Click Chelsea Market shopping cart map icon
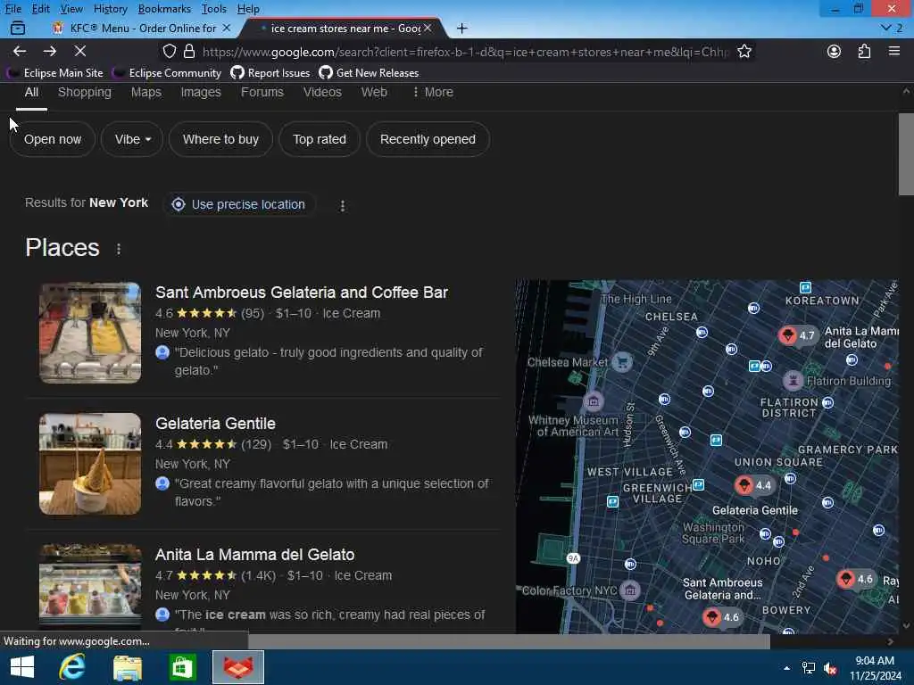Screen dimensions: 914x685 pyautogui.click(x=622, y=362)
